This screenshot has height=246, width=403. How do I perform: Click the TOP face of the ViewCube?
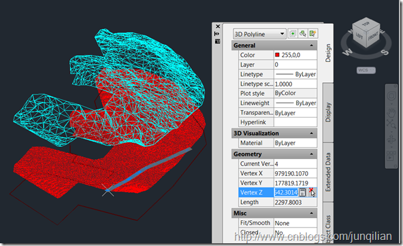pos(366,24)
